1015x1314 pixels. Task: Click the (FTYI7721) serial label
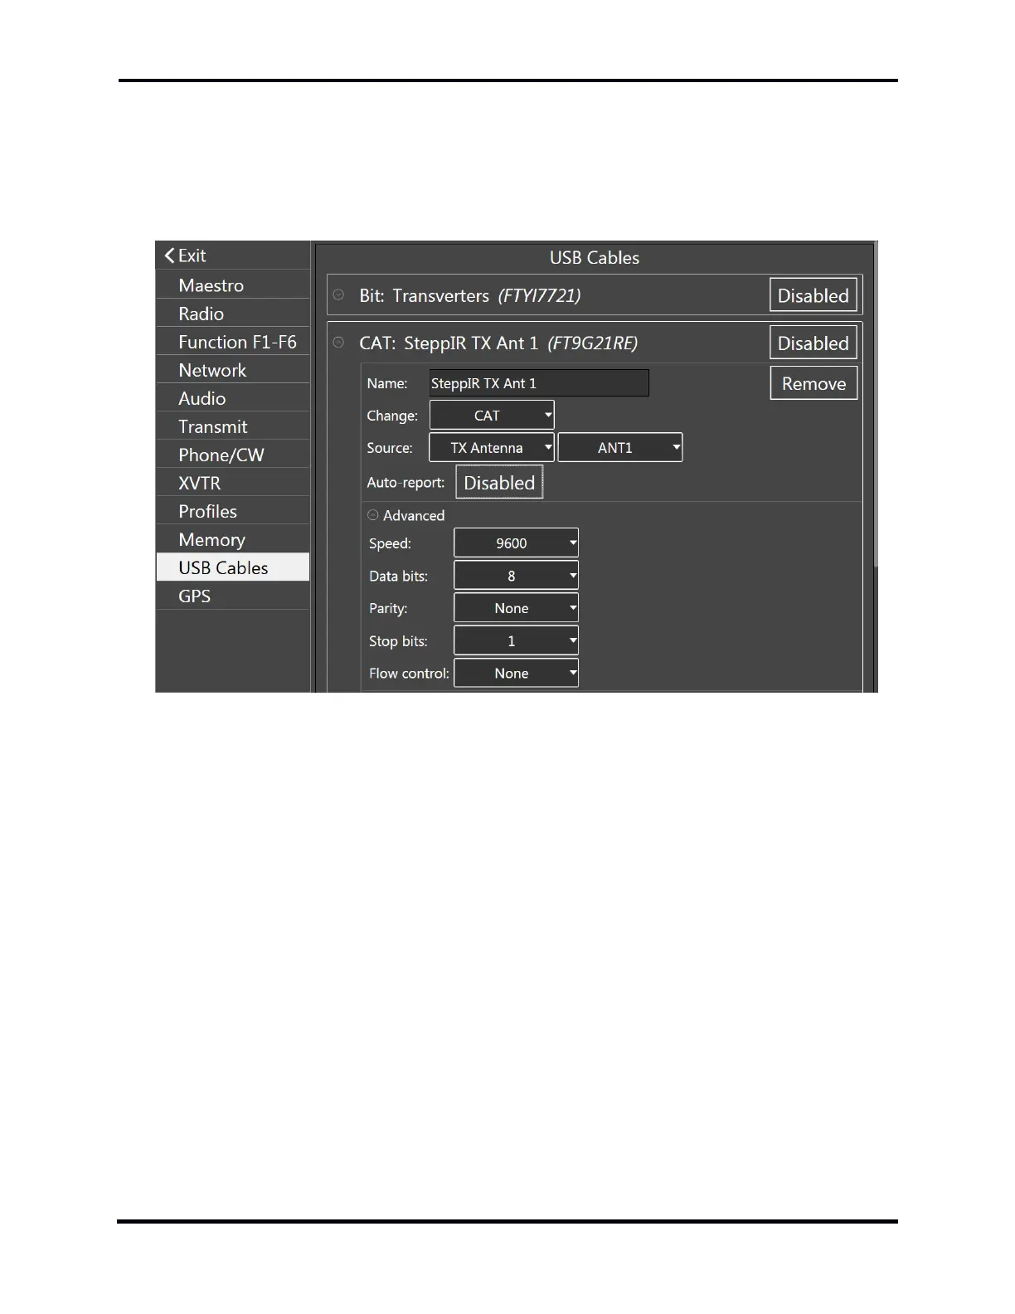(539, 295)
